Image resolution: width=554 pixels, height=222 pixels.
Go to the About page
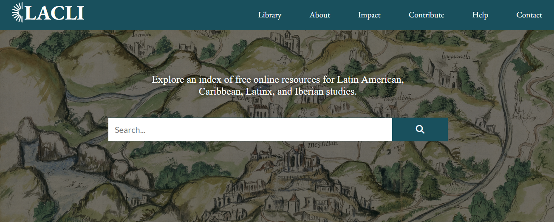319,15
